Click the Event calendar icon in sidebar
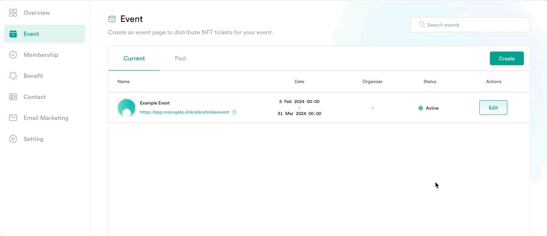 (x=13, y=34)
